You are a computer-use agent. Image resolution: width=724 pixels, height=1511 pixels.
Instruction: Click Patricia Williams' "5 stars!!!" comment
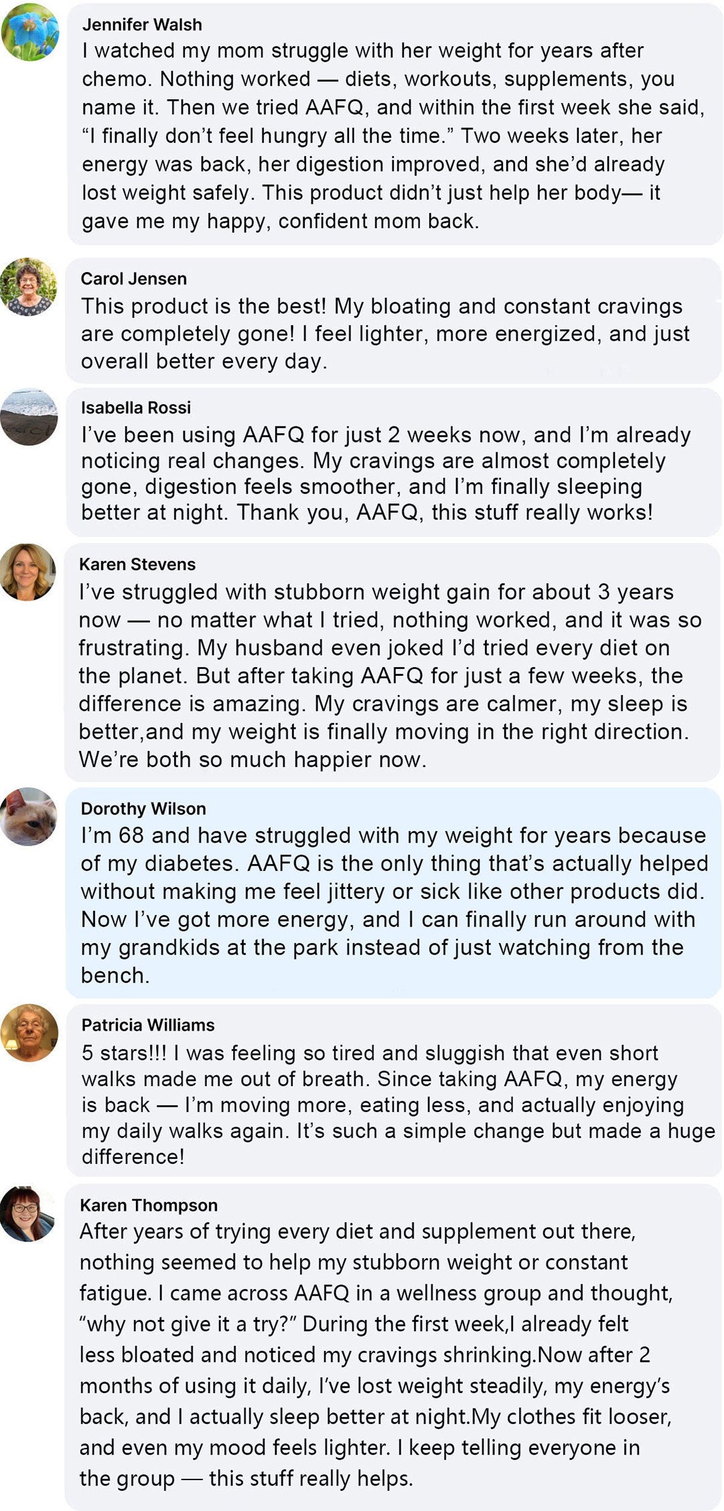point(395,1105)
